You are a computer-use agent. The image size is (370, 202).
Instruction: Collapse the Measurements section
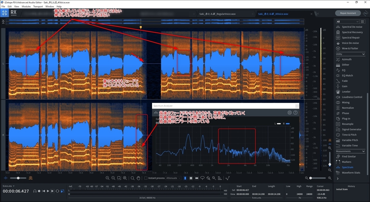tap(364, 151)
